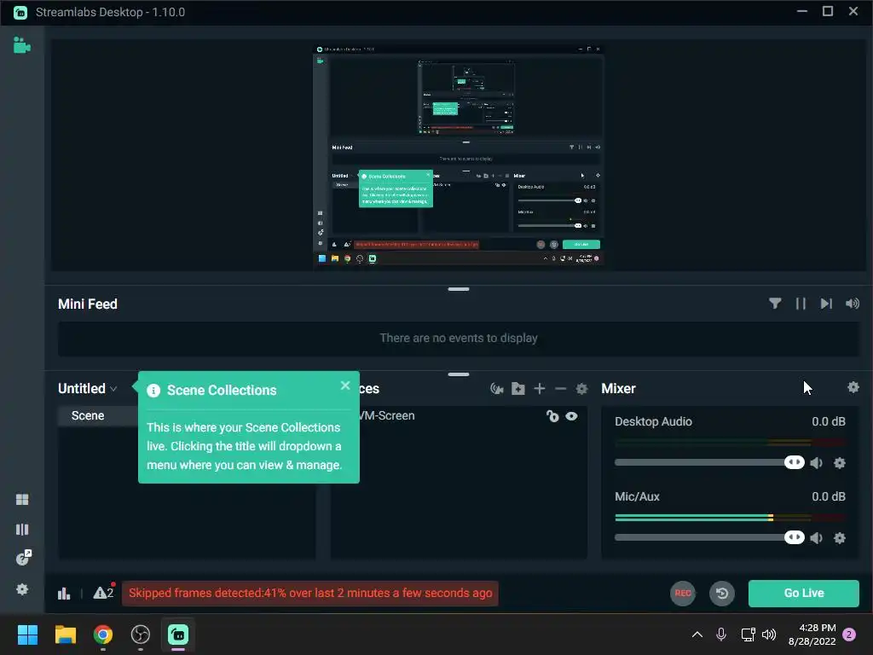This screenshot has width=873, height=655.
Task: Click the Go Live button
Action: click(803, 594)
